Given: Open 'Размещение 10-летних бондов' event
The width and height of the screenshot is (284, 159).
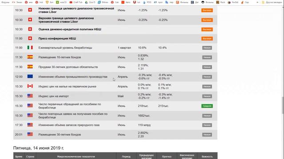Looking at the screenshot, I should [x=59, y=57].
